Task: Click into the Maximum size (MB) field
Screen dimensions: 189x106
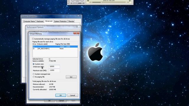Action: pyautogui.click(x=54, y=70)
